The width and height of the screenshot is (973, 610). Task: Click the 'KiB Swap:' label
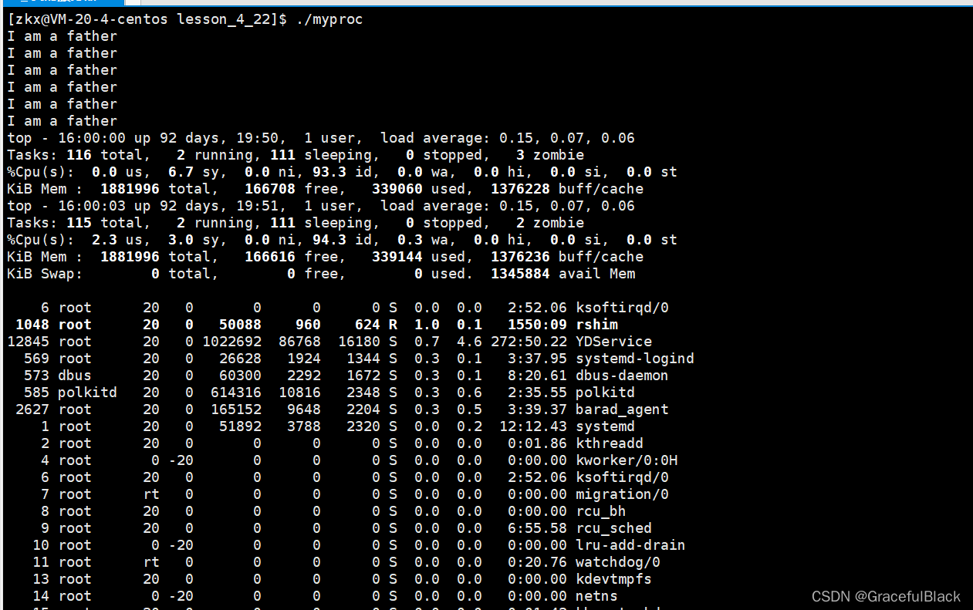tap(45, 274)
